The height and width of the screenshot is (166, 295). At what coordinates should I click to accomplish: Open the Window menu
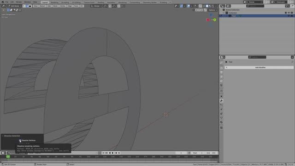pos(28,2)
